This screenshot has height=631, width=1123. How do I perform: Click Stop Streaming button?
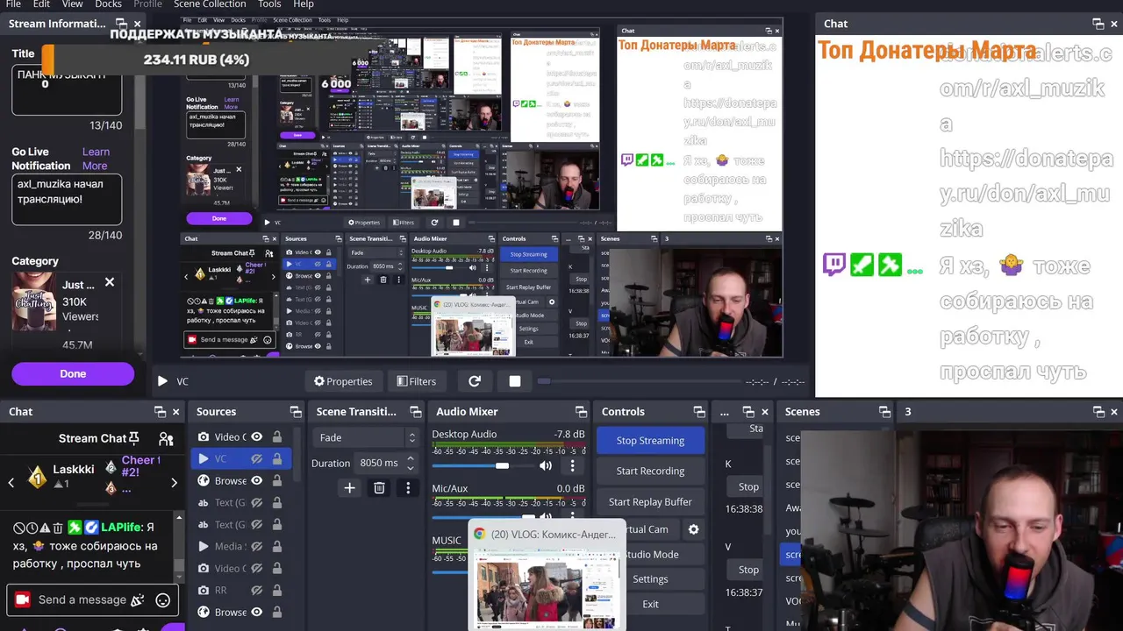coord(650,440)
